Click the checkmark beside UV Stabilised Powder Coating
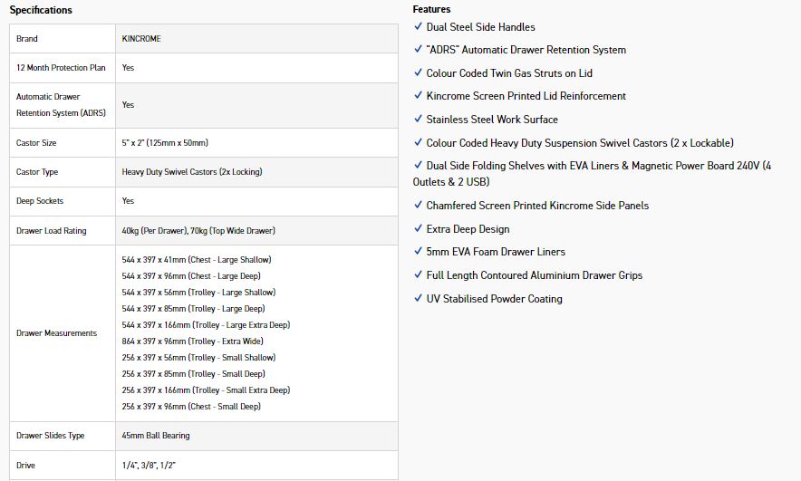 coord(418,299)
